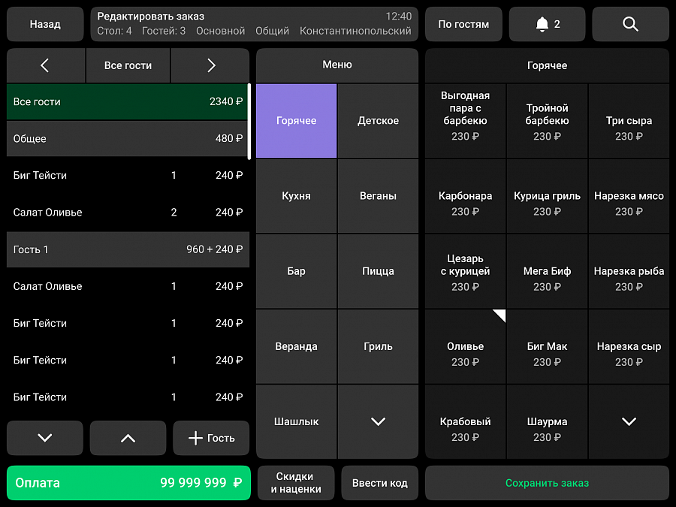Select the Общее section row
Viewport: 676px width, 507px height.
[x=127, y=139]
